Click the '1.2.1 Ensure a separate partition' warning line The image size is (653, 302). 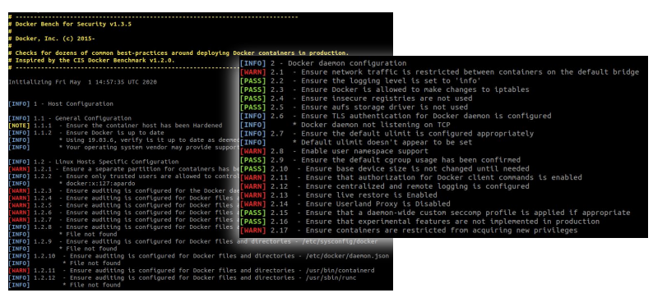tap(123, 169)
